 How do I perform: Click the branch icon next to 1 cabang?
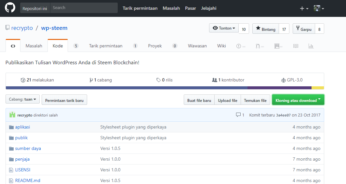click(91, 80)
